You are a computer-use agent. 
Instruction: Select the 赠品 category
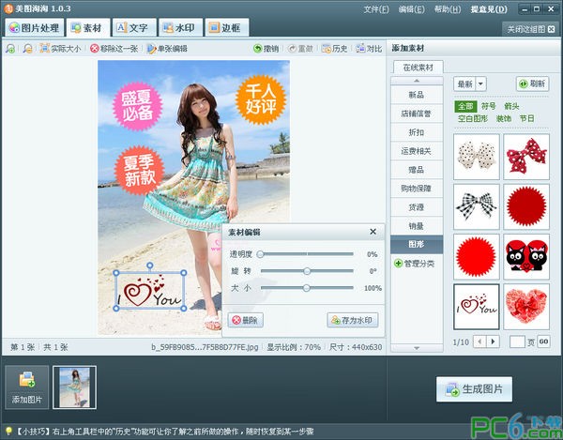[x=417, y=170]
